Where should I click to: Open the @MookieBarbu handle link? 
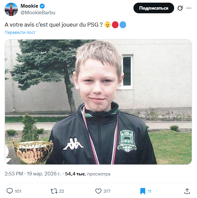coord(38,13)
